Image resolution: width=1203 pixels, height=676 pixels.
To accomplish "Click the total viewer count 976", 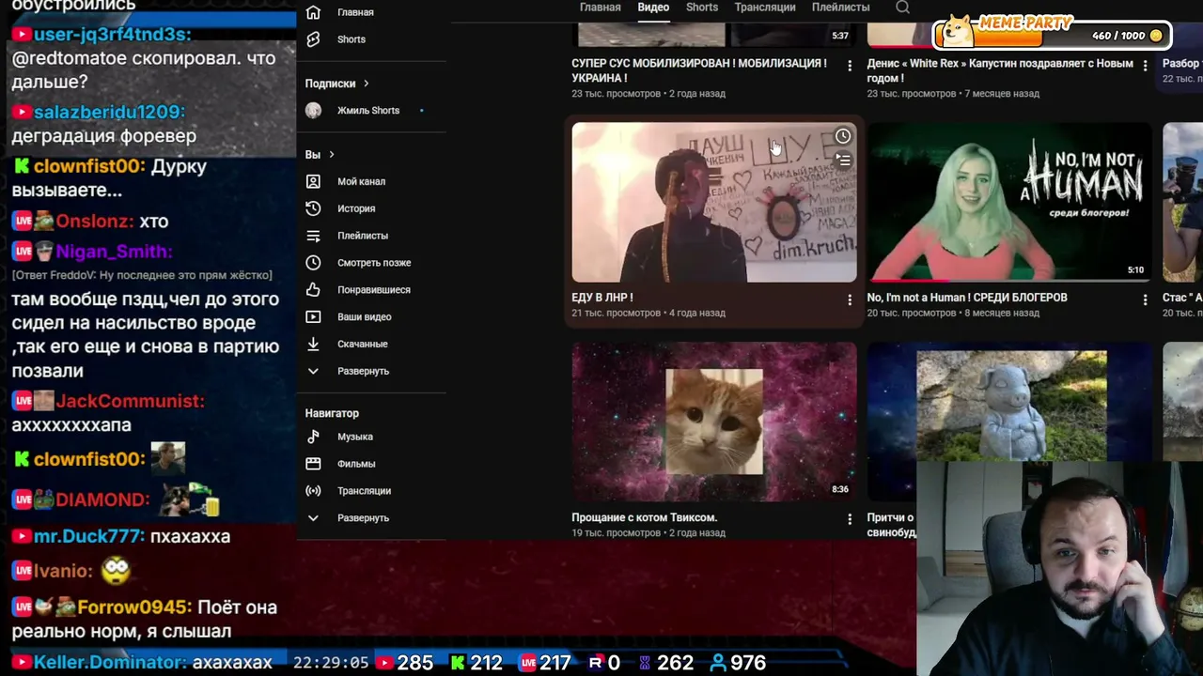I will 738,663.
